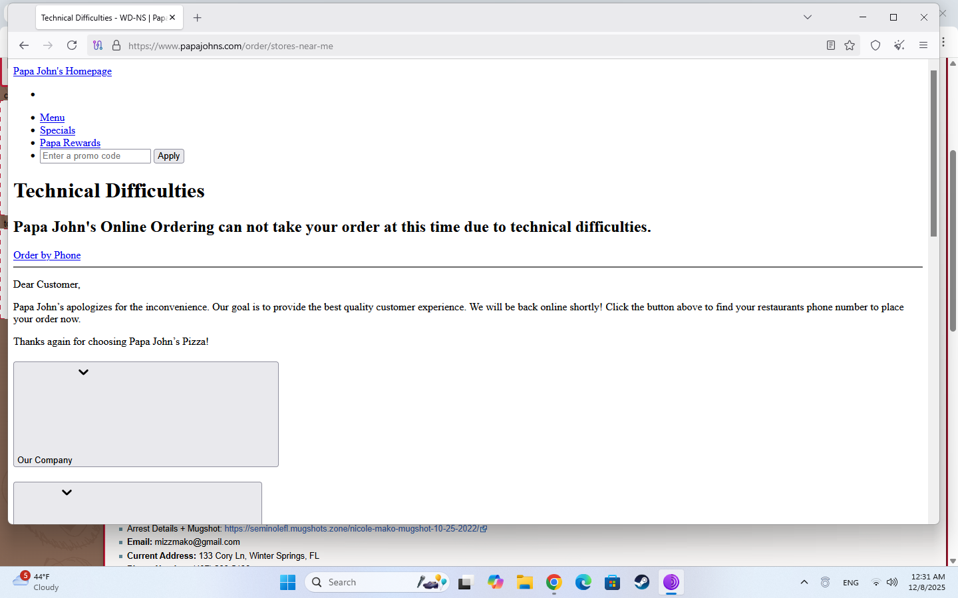Click the page's vertical scrollbar thumb
Screen dimensions: 958x598
click(933, 153)
